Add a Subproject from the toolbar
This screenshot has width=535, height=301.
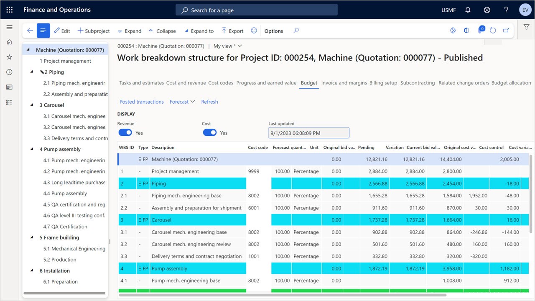coord(94,31)
